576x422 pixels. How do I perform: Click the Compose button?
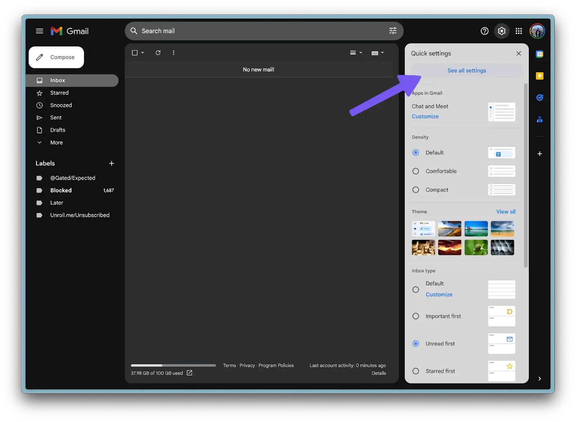click(x=56, y=57)
